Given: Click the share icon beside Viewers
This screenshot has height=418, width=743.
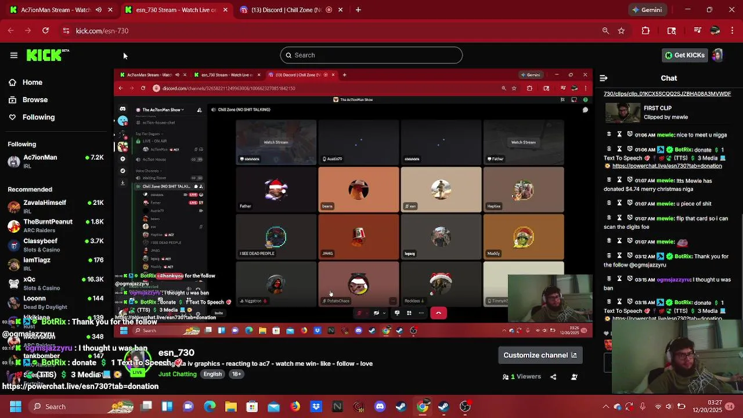Looking at the screenshot, I should pos(553,377).
